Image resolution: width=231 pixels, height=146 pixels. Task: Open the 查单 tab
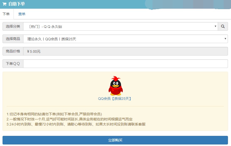point(22,14)
